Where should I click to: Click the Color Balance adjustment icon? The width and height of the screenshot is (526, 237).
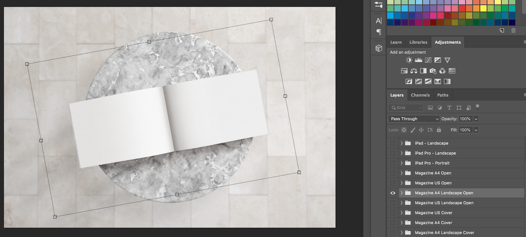[414, 71]
